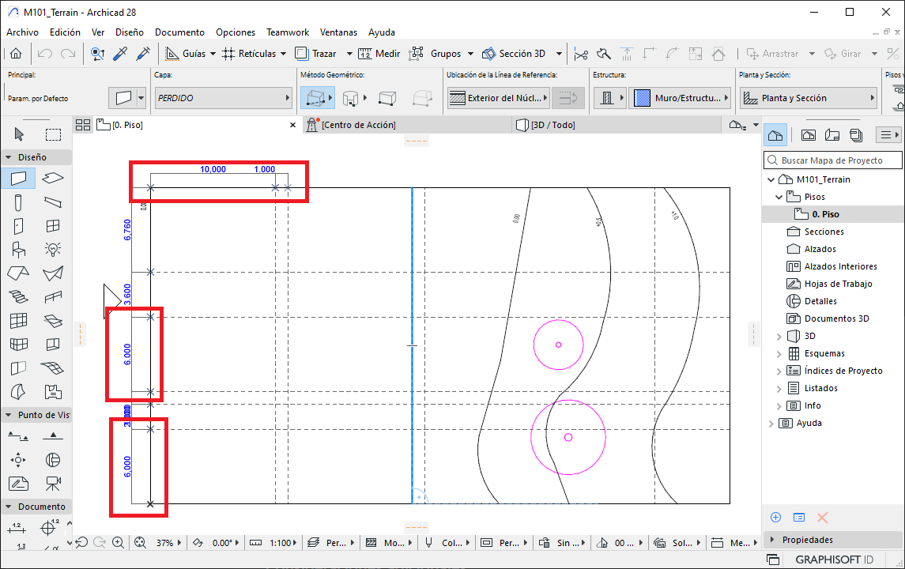The width and height of the screenshot is (905, 569).
Task: Switch to the 3D / Todo tab
Action: pyautogui.click(x=552, y=125)
